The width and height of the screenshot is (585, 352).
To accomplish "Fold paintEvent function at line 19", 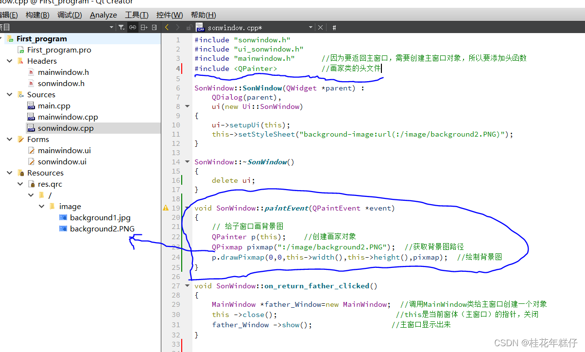I will (187, 208).
